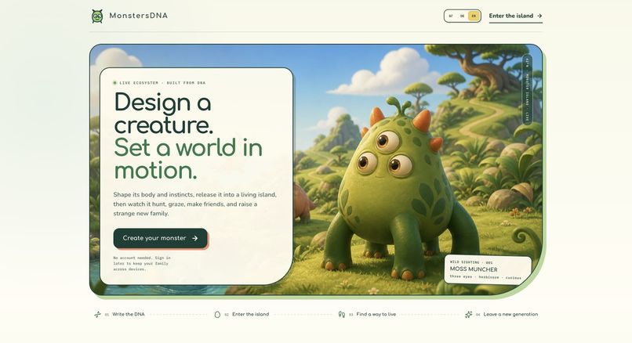Click the Design a creature headline

pos(163,113)
